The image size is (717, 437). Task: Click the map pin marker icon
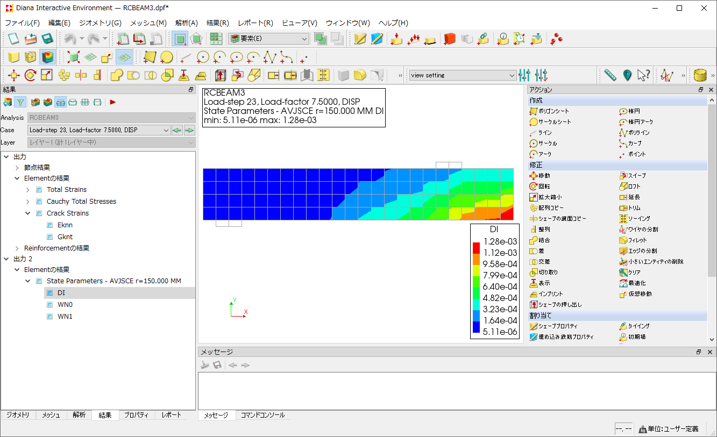click(x=627, y=75)
